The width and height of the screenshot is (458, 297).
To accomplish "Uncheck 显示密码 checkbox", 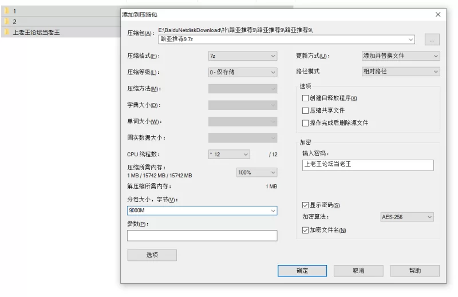I will [305, 205].
